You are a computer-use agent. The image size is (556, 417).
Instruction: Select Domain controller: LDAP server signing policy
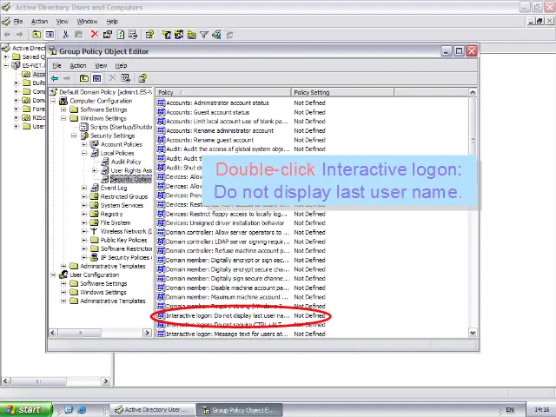(x=228, y=242)
